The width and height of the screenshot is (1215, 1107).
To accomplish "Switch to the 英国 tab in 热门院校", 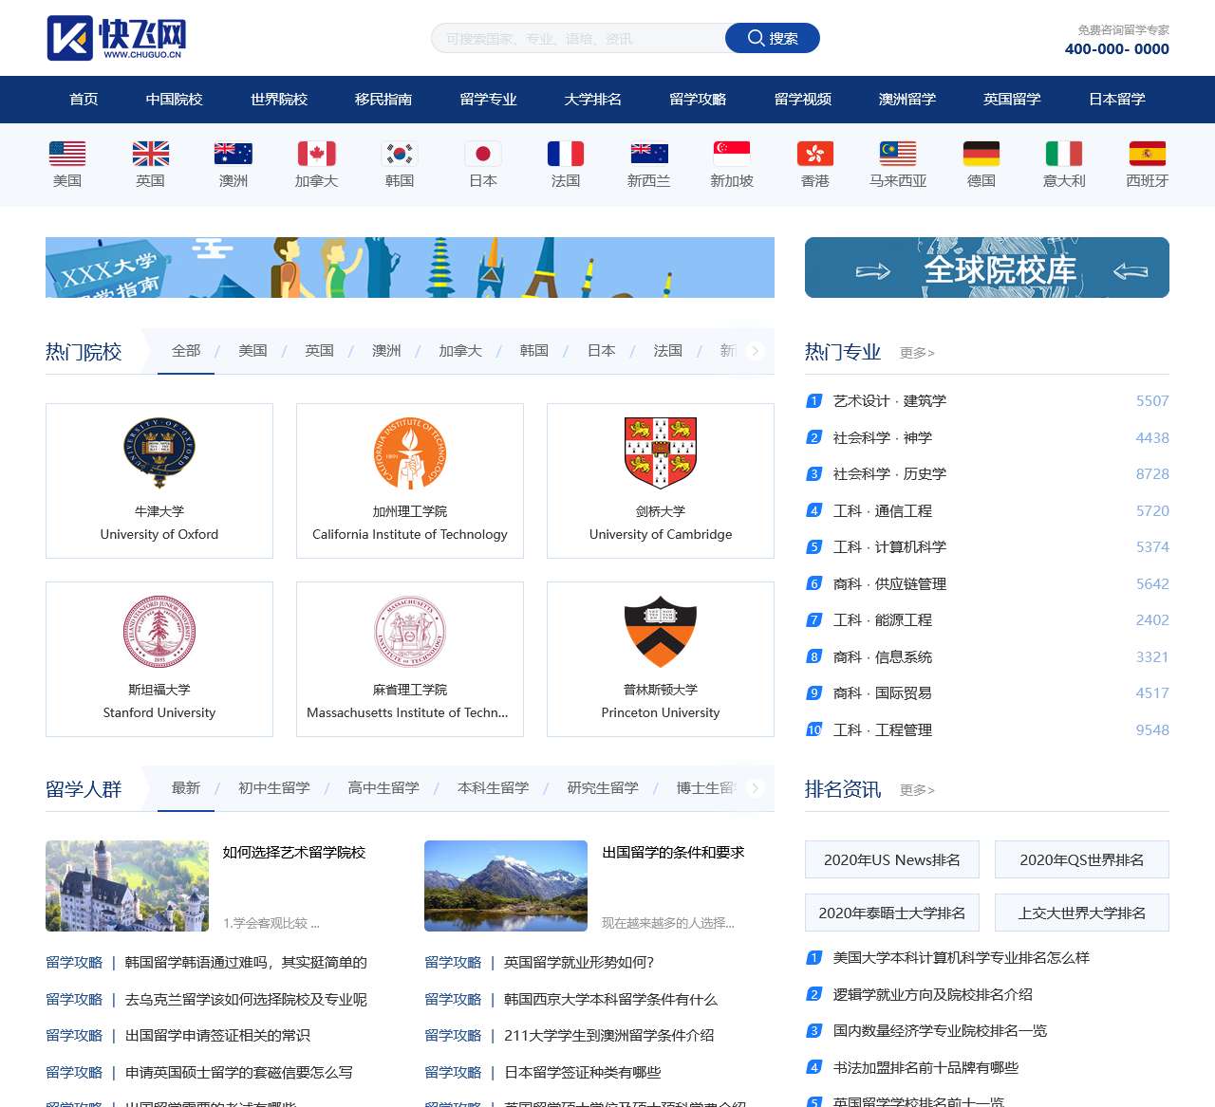I will click(x=319, y=351).
